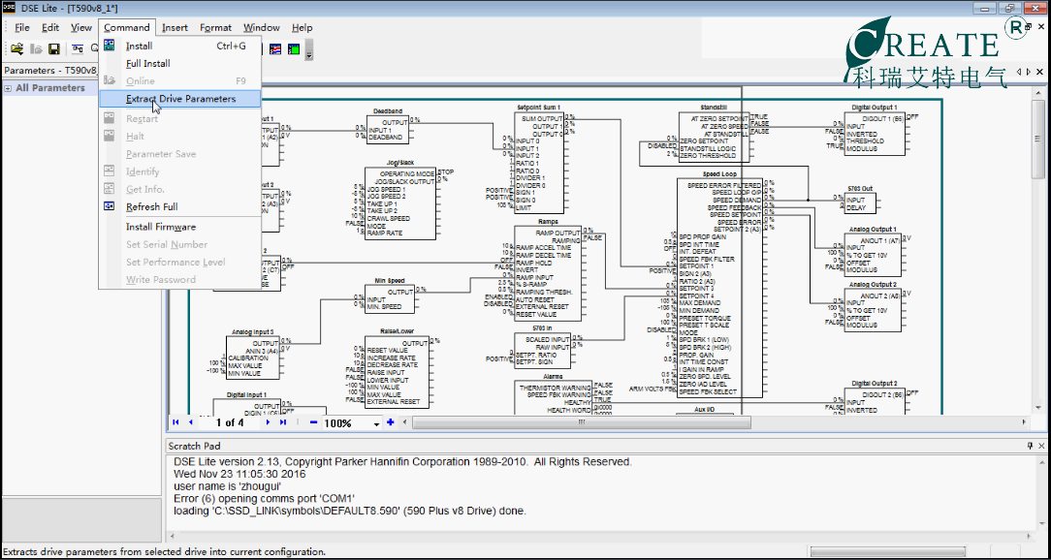Click the Raise/Lower function block
The width and height of the screenshot is (1051, 560).
(x=397, y=372)
